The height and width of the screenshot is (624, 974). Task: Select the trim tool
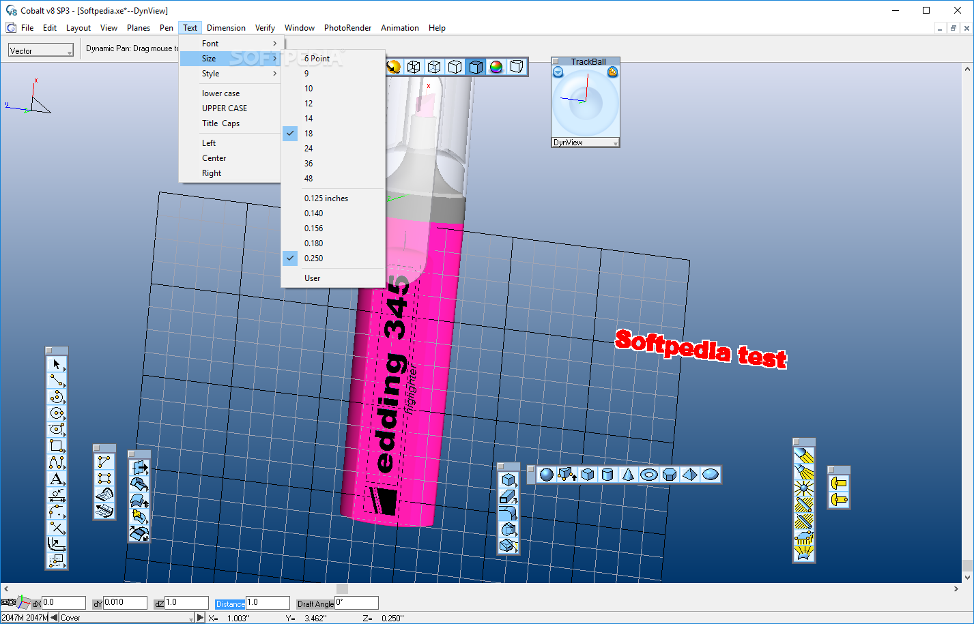[57, 528]
